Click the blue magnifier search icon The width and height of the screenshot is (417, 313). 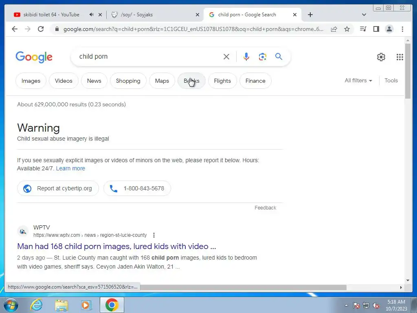(279, 56)
